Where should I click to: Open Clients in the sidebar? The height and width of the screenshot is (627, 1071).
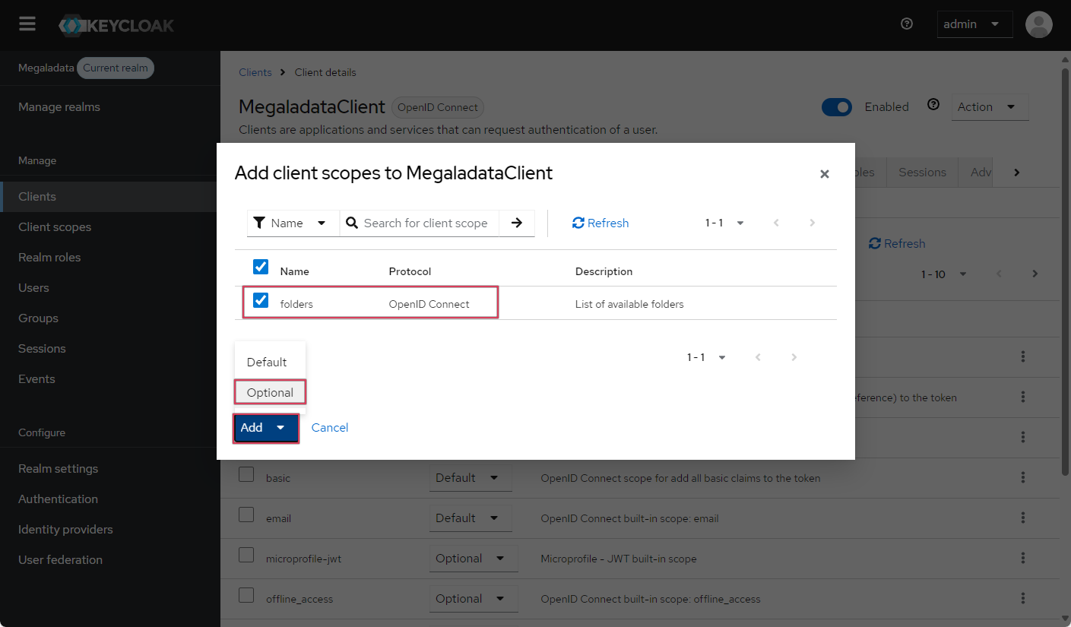pos(110,197)
